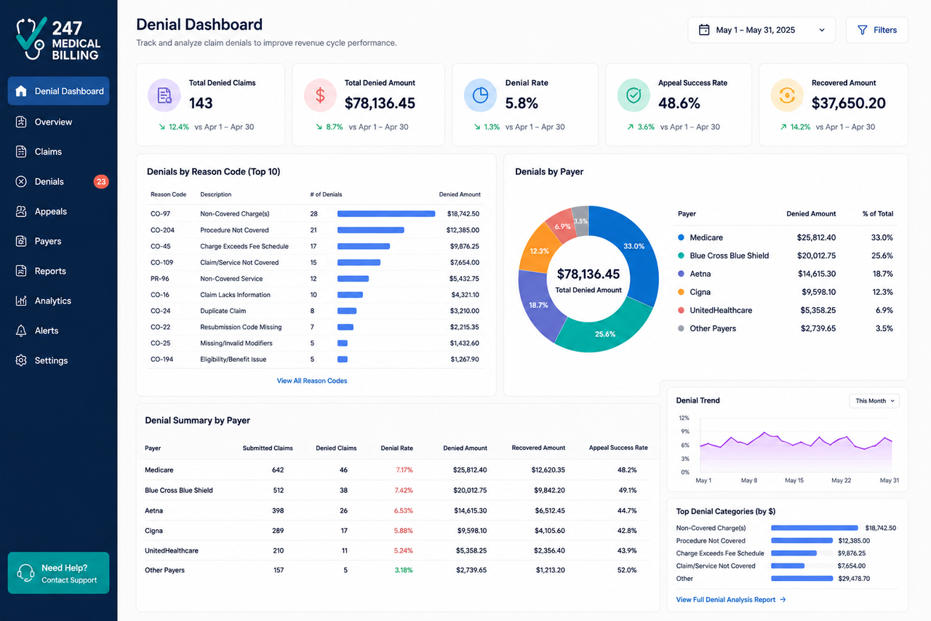The height and width of the screenshot is (621, 931).
Task: Click the Claims document icon
Action: click(x=21, y=151)
